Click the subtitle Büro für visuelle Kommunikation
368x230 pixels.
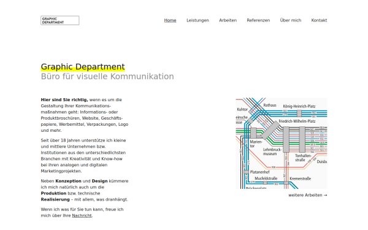[x=107, y=77]
